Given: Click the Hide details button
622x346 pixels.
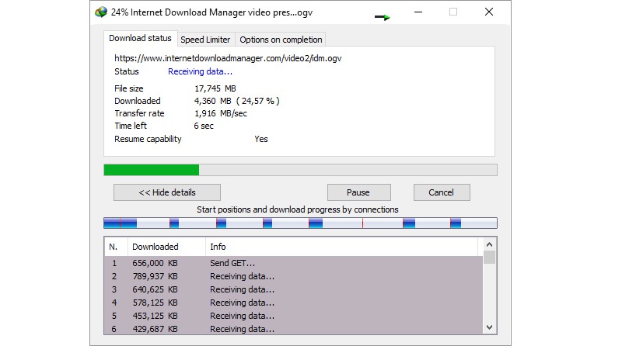Looking at the screenshot, I should 167,192.
